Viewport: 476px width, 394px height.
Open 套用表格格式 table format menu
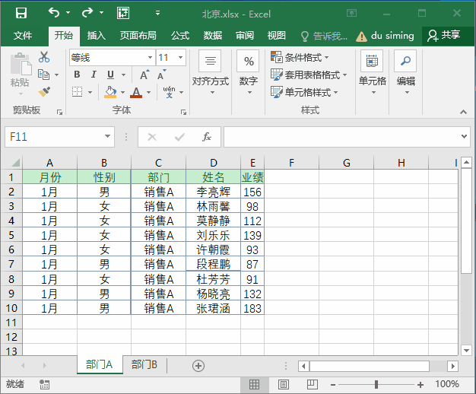(309, 75)
